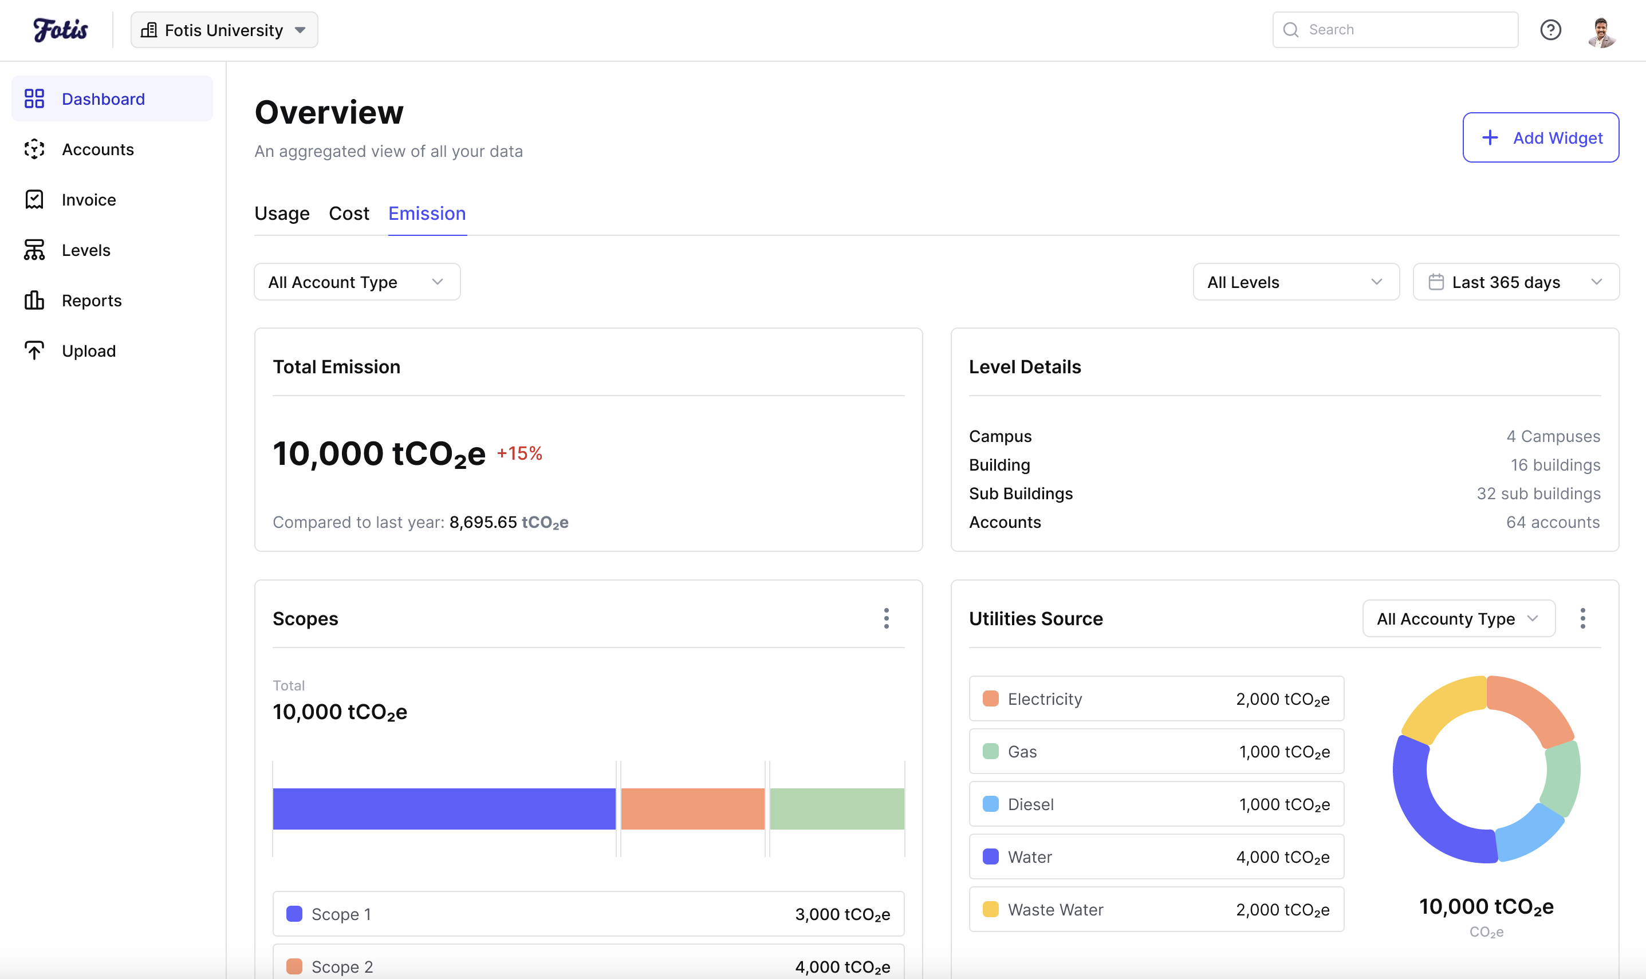Expand the Fotis University organization switcher
Viewport: 1646px width, 979px height.
[x=223, y=29]
